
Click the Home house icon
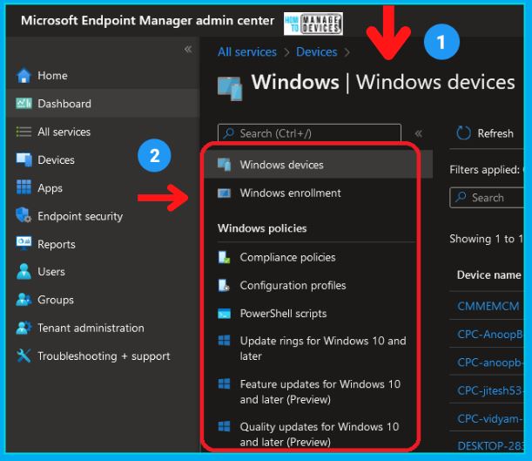[24, 75]
